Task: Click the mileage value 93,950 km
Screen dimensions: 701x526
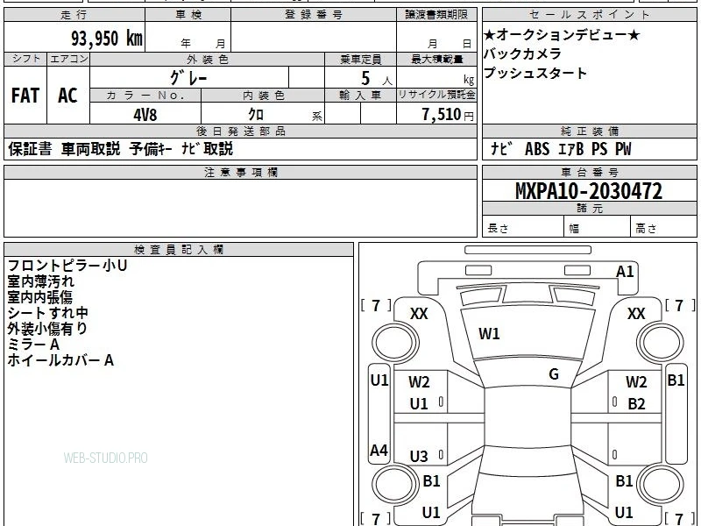Action: pyautogui.click(x=106, y=38)
